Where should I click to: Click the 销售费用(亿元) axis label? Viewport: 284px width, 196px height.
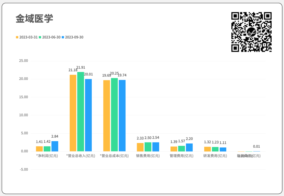pyautogui.click(x=148, y=156)
